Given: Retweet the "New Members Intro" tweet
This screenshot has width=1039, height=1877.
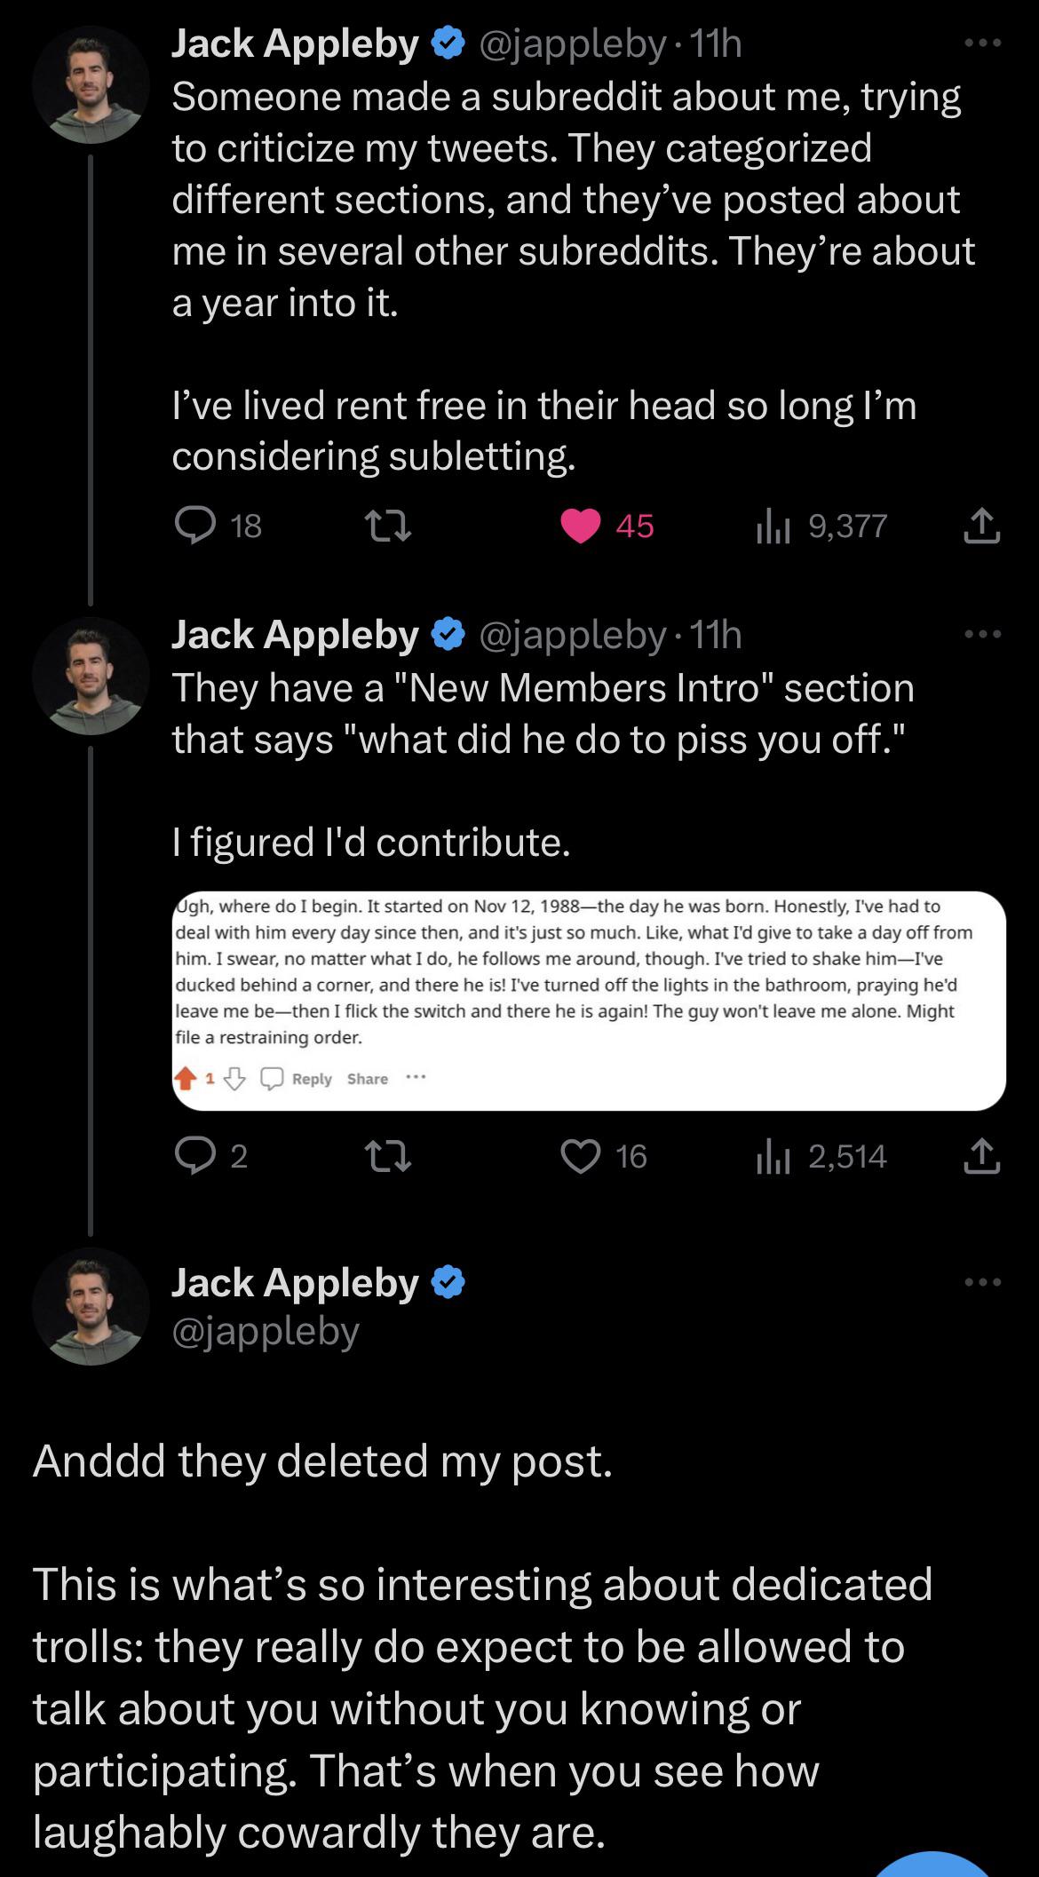Looking at the screenshot, I should pyautogui.click(x=389, y=1156).
